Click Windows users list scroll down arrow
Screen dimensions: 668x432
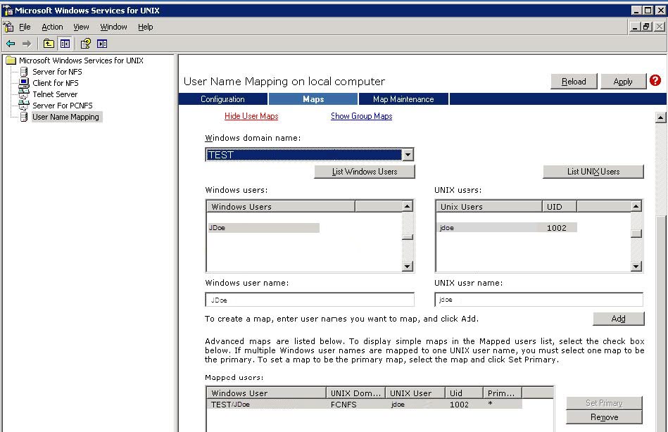click(x=408, y=266)
